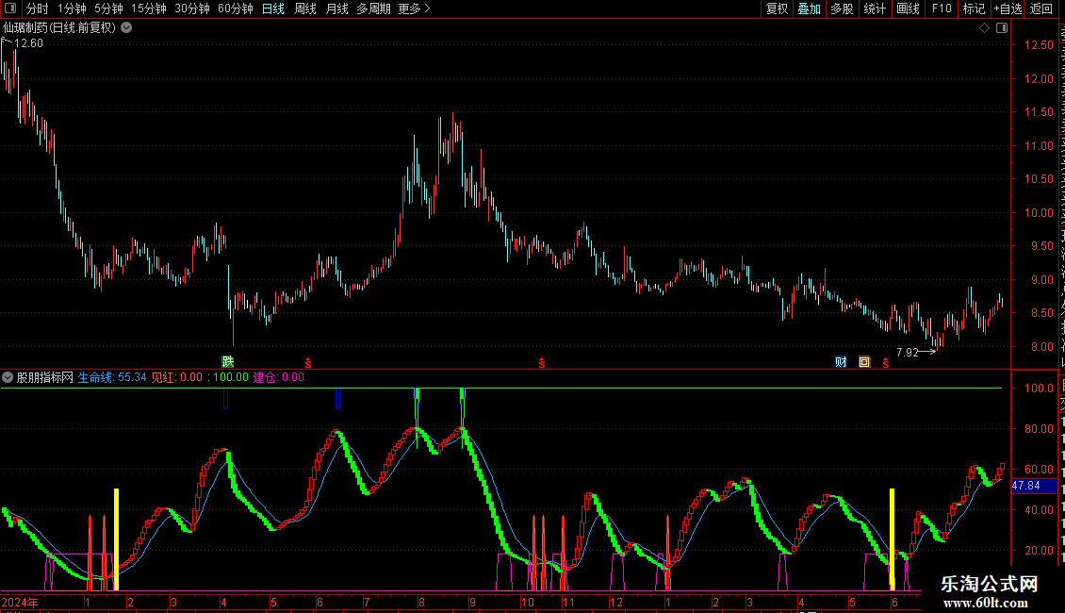The height and width of the screenshot is (613, 1065).
Task: Activate the 画线 drawing tool
Action: click(x=908, y=8)
